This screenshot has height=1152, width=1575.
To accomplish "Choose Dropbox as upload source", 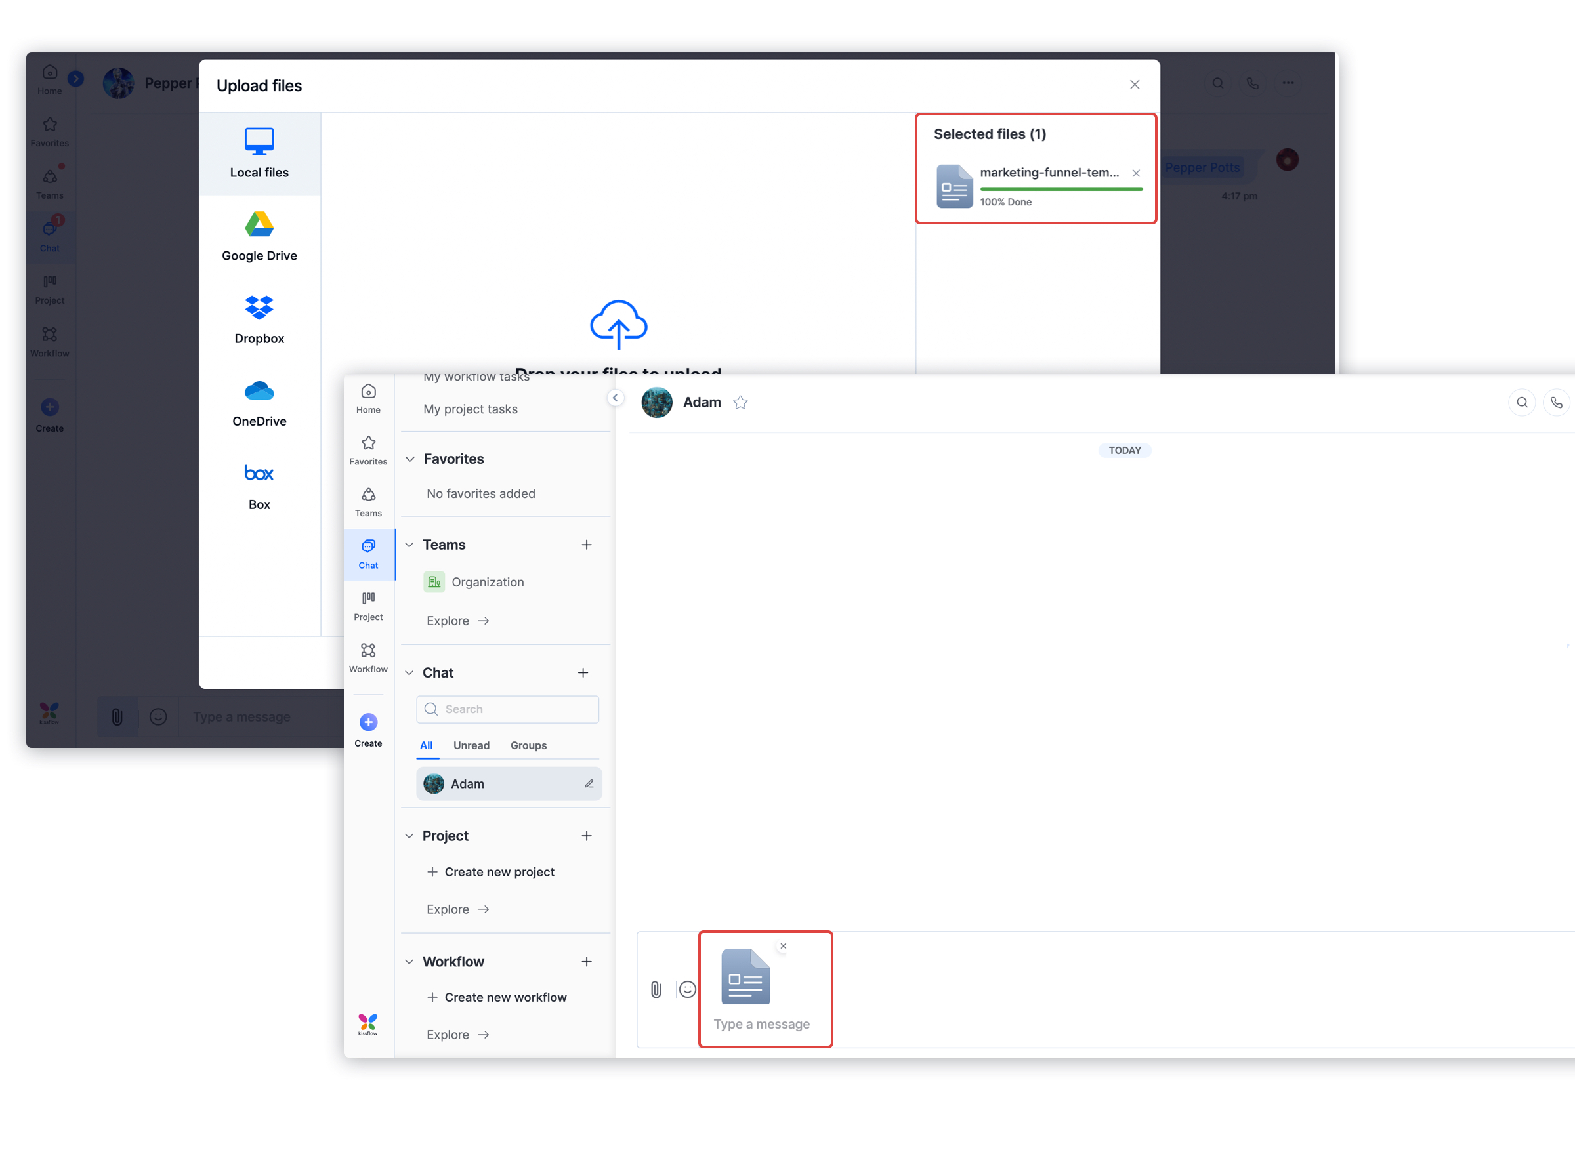I will (259, 319).
